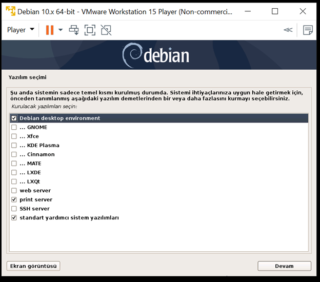Click the '... Cinnamon' list label

point(37,154)
